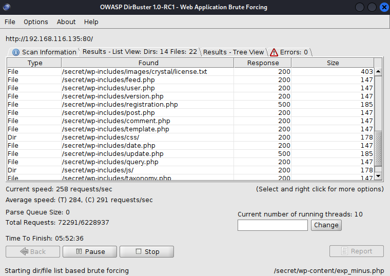
Task: Click the Change threads button
Action: click(326, 225)
